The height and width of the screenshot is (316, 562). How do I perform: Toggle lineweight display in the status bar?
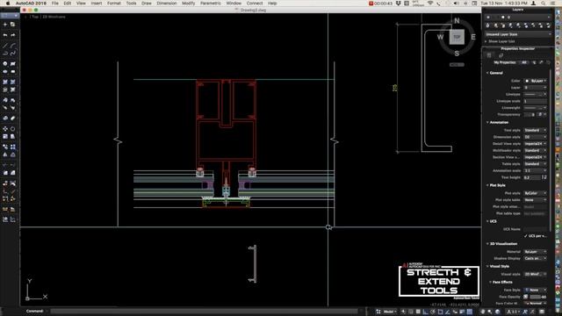[463, 312]
